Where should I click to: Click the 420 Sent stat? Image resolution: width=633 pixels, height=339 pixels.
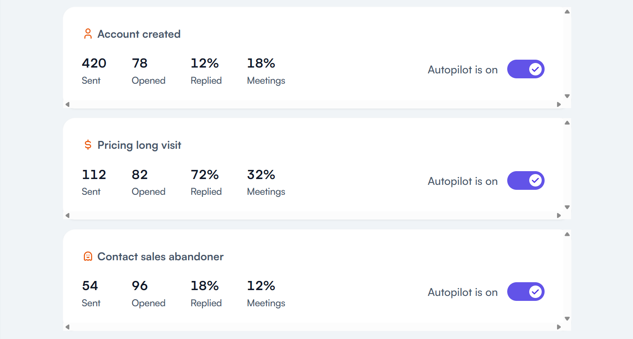[94, 71]
